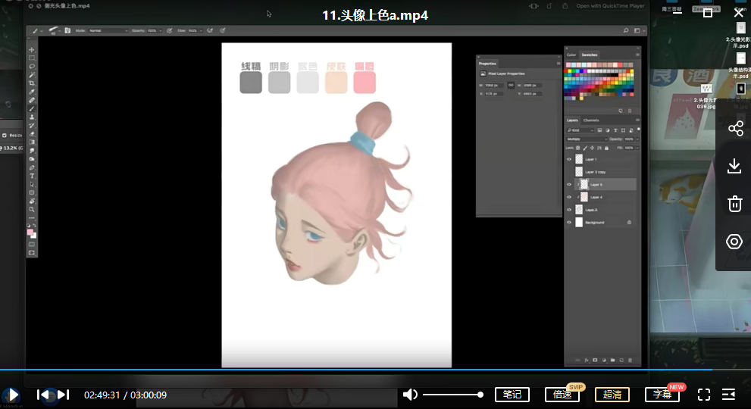This screenshot has height=409, width=751.
Task: Adjust the video volume slider
Action: pos(452,395)
